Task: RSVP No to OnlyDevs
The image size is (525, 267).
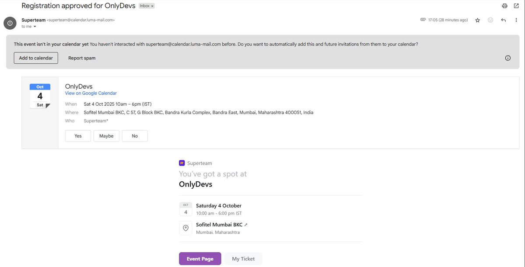Action: click(x=135, y=136)
